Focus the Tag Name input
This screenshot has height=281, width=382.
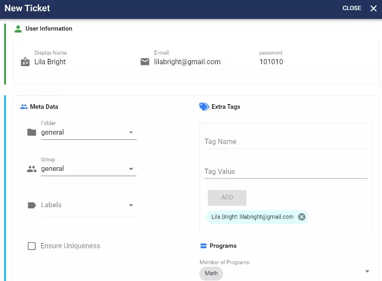[286, 142]
